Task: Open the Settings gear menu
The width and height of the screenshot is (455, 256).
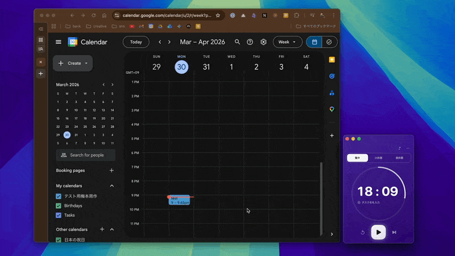Action: tap(263, 42)
